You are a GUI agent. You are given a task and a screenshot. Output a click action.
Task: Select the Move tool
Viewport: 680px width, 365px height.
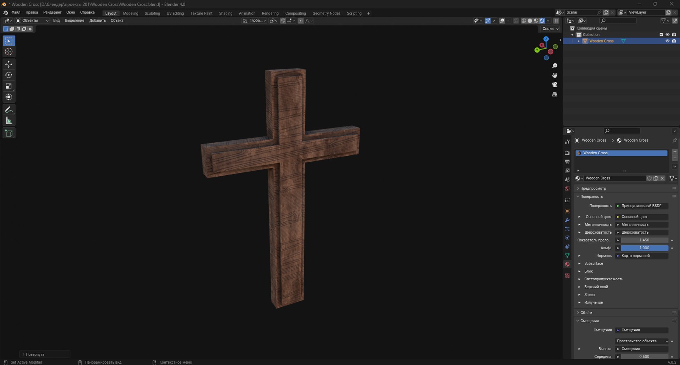(x=9, y=64)
